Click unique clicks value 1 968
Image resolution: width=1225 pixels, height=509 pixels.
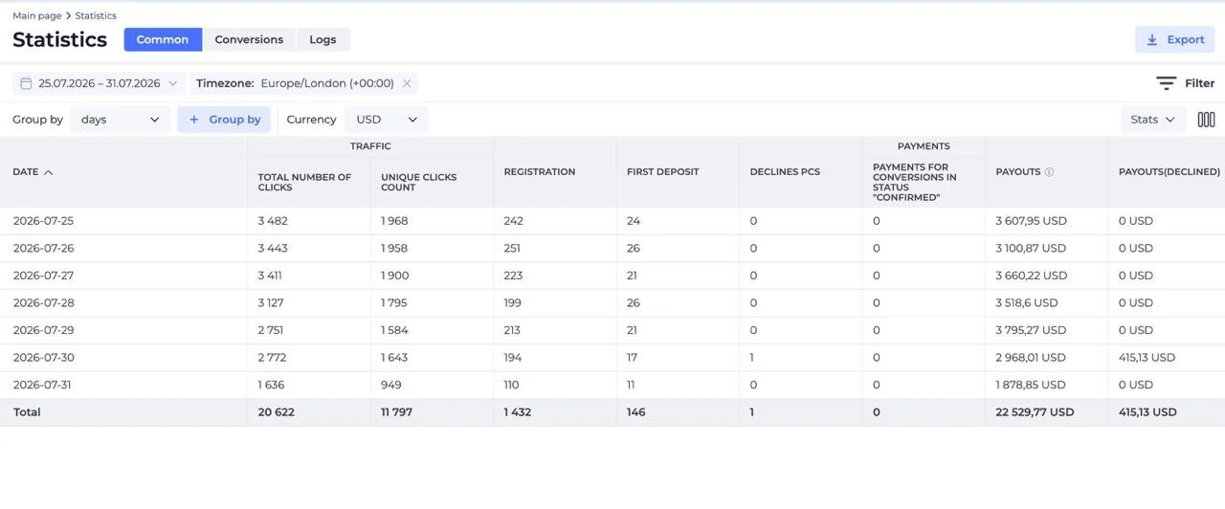[394, 221]
